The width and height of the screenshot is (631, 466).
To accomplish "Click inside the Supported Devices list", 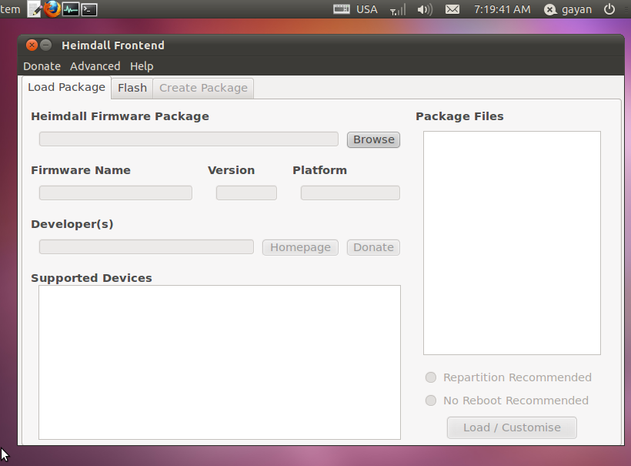I will (220, 363).
